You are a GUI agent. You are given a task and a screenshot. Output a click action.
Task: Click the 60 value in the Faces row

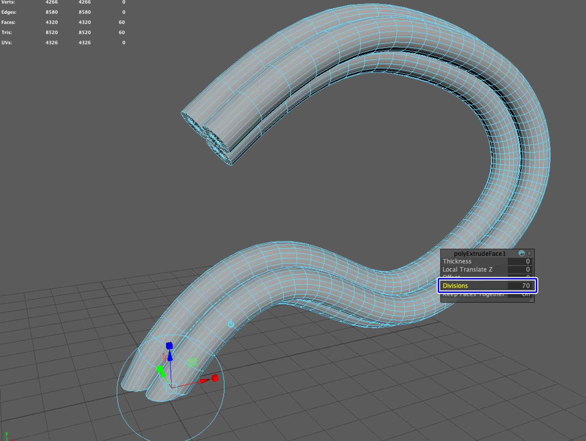tap(122, 22)
